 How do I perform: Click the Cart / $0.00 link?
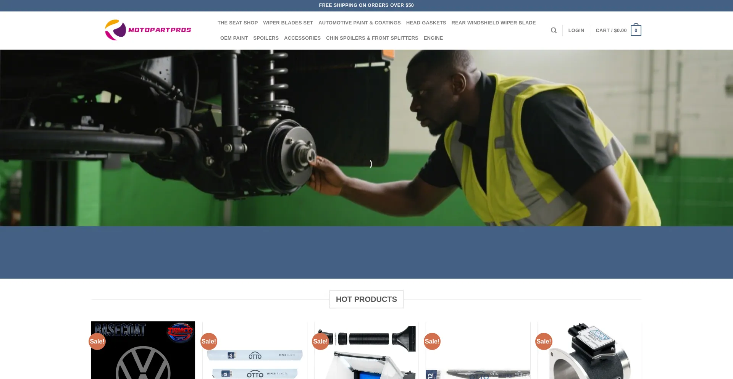pos(611,31)
